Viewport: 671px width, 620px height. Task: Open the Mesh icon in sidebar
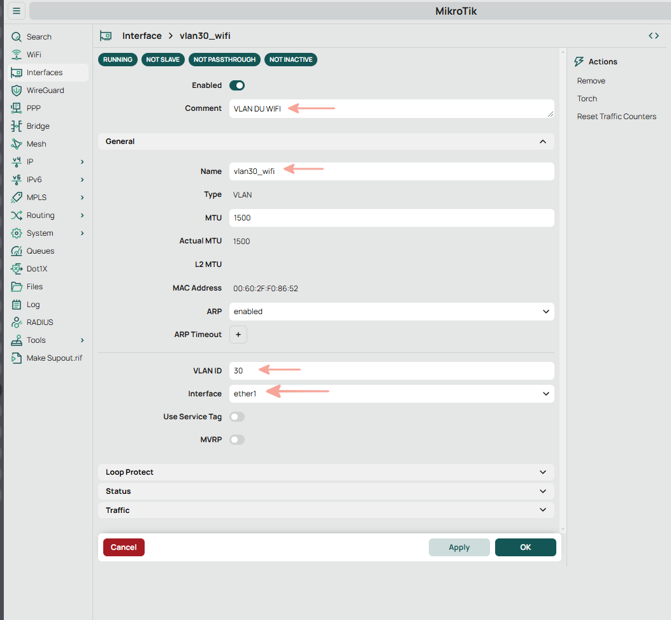17,144
